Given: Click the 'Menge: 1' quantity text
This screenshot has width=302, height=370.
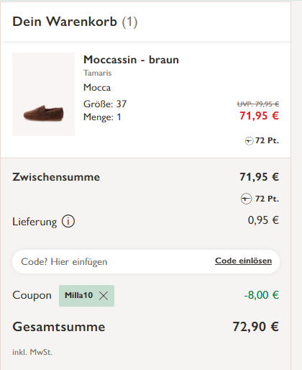Looking at the screenshot, I should click(x=102, y=117).
